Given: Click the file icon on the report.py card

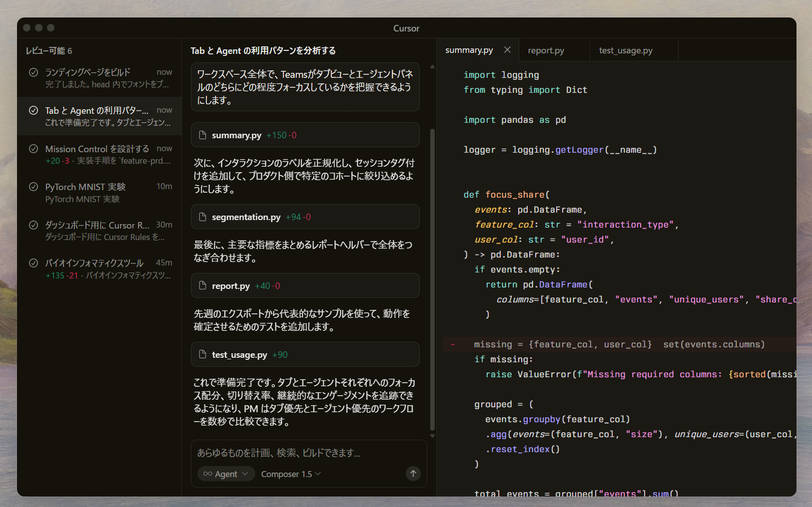Looking at the screenshot, I should 202,286.
